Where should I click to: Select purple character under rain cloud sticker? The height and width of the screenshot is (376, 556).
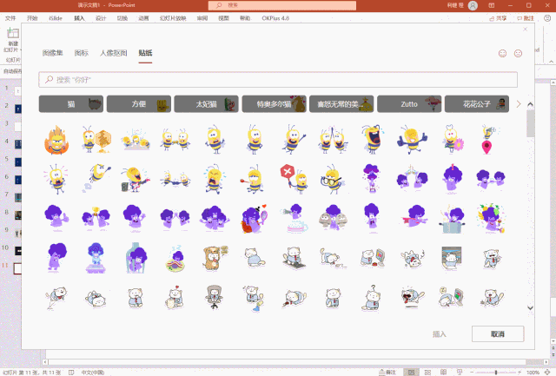pyautogui.click(x=371, y=178)
